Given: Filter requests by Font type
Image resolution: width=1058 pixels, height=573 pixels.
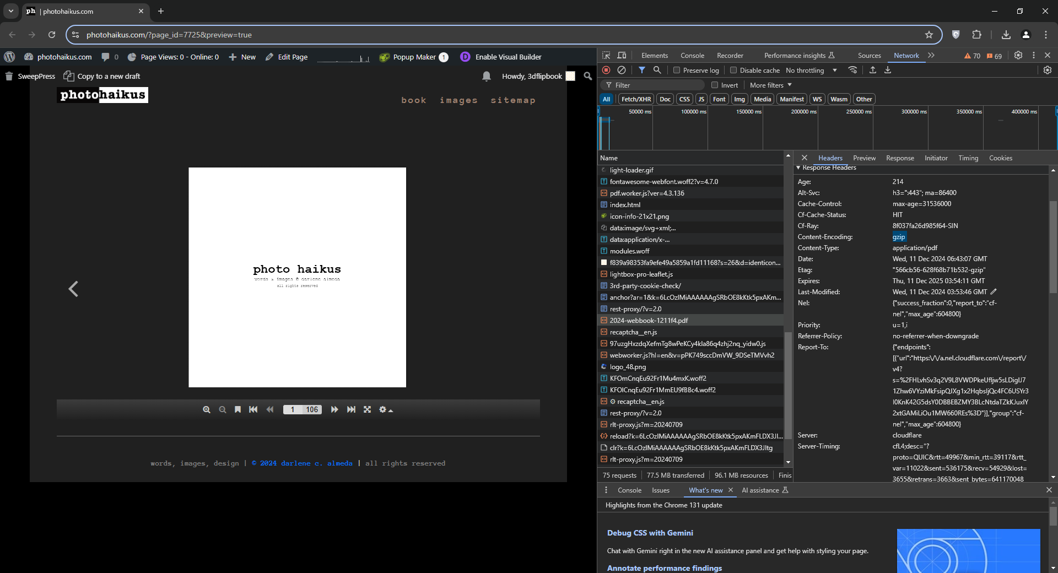Looking at the screenshot, I should (x=719, y=99).
